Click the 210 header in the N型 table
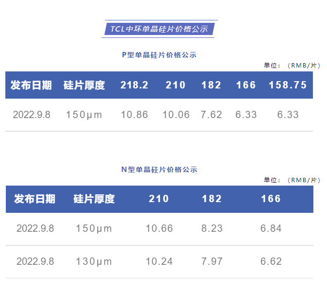This screenshot has height=292, width=327. (159, 199)
